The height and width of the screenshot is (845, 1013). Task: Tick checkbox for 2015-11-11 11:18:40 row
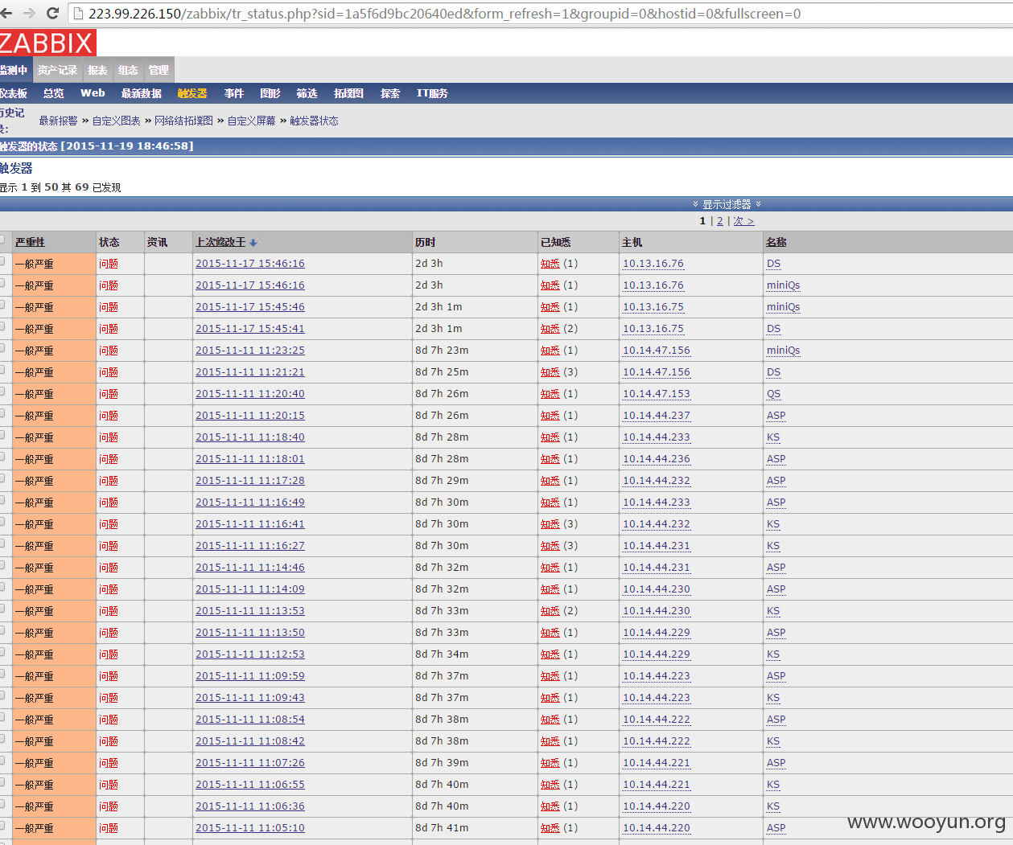coord(3,436)
